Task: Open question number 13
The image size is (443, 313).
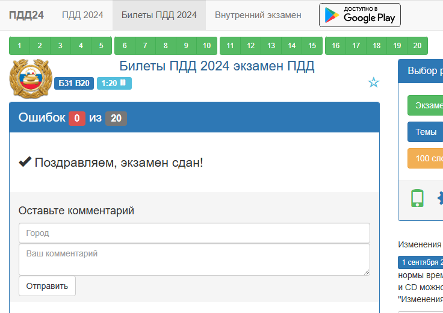Action: point(271,46)
